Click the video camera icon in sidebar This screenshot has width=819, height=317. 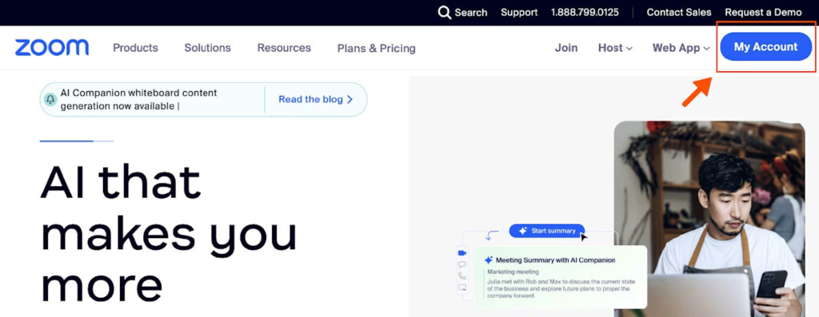pyautogui.click(x=461, y=253)
